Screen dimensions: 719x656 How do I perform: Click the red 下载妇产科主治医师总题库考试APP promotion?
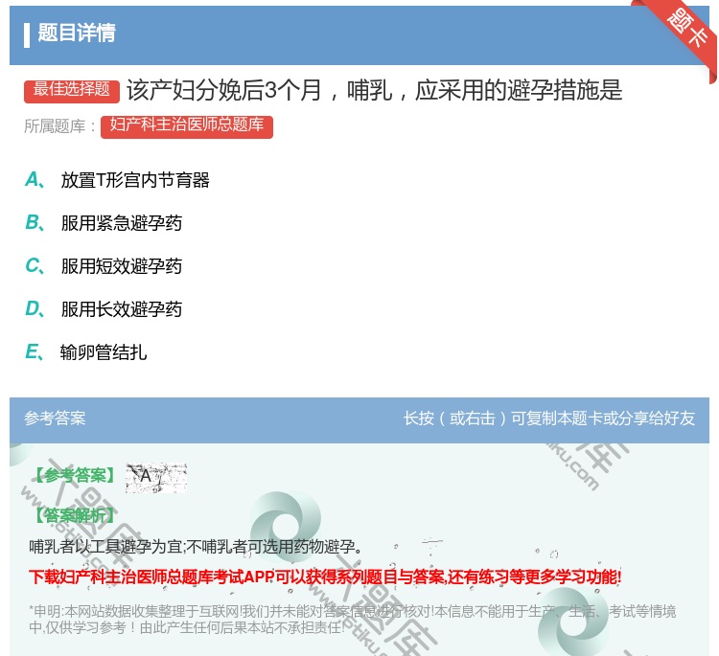(325, 577)
